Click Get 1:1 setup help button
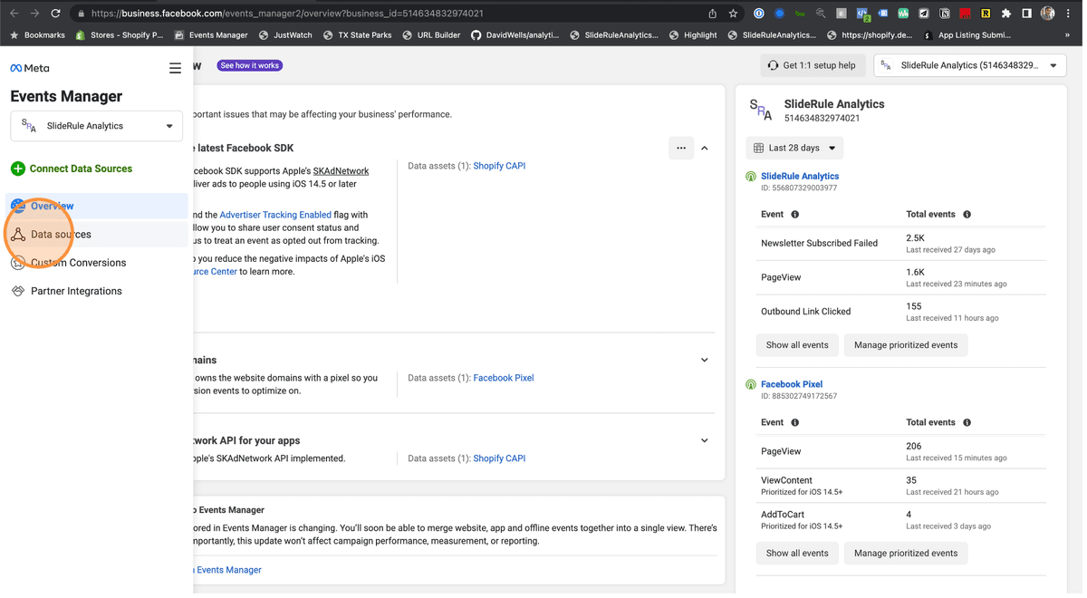This screenshot has height=598, width=1087. pyautogui.click(x=811, y=65)
